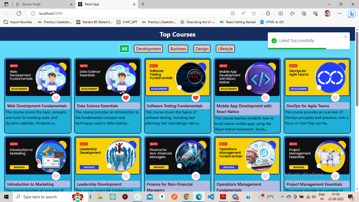The image size is (359, 202).
Task: Dismiss the Liked Successfully toast
Action: pos(346,37)
